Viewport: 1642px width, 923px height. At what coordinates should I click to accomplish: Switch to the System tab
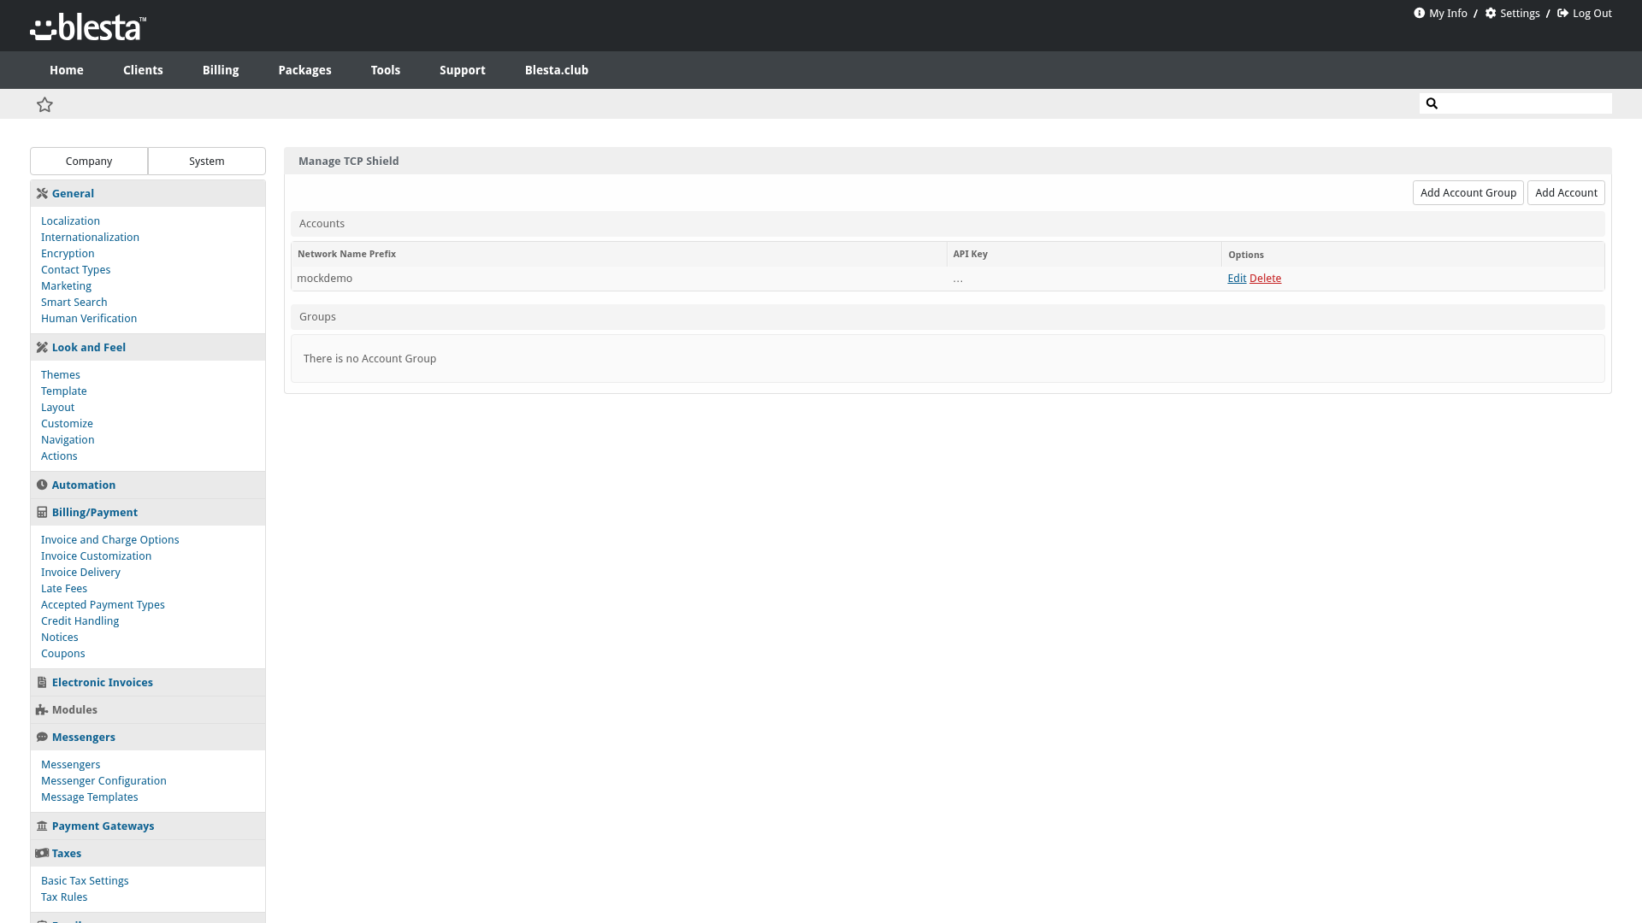[x=207, y=161]
